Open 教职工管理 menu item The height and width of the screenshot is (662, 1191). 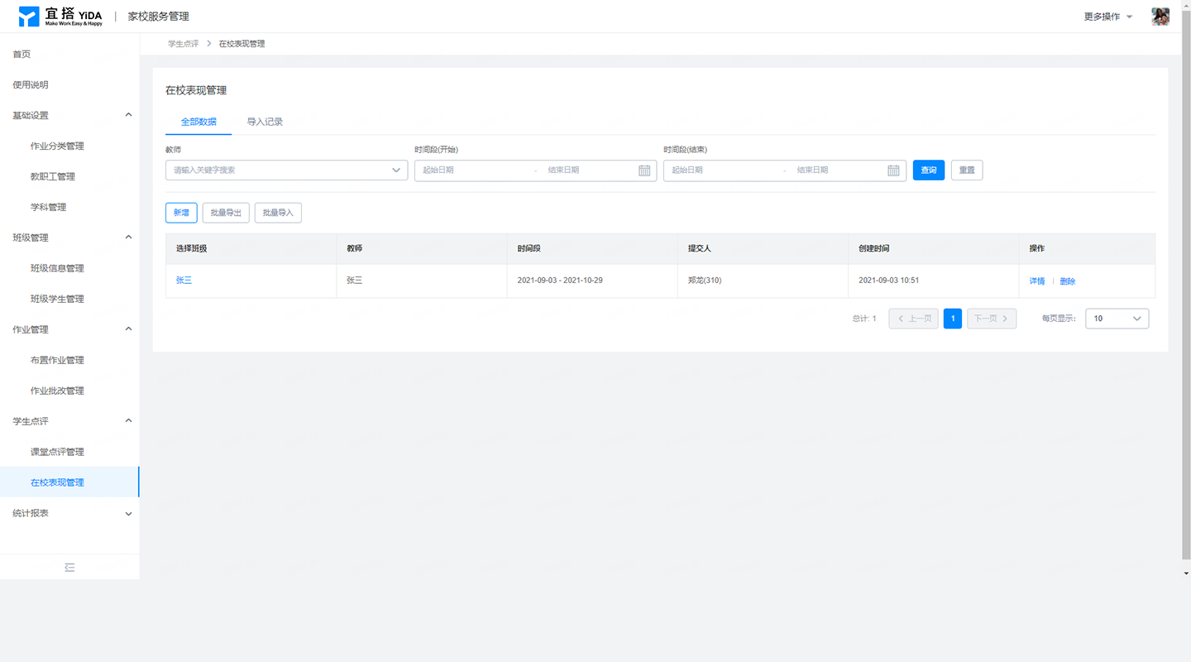(53, 176)
